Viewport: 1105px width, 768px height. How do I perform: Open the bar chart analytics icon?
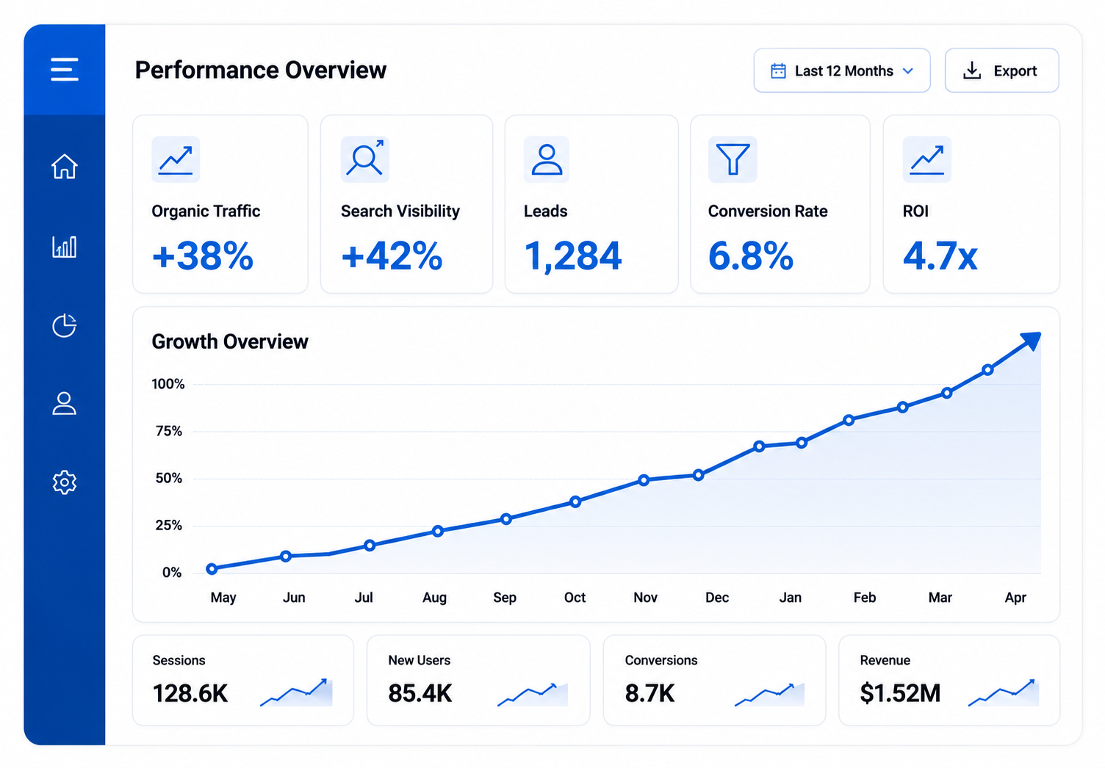point(65,247)
